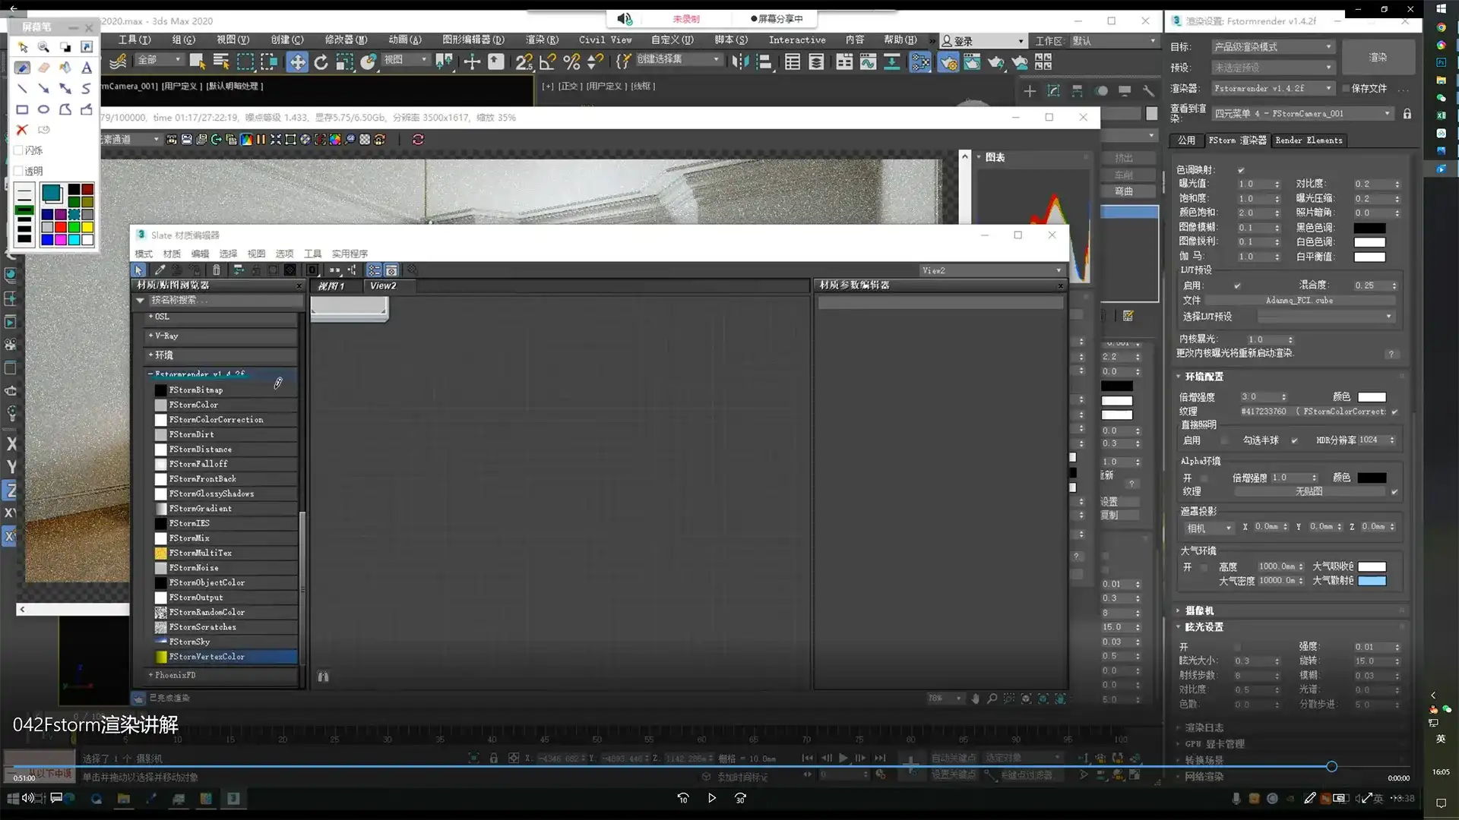Select FStormNoise in the map list
This screenshot has width=1459, height=820.
(194, 568)
